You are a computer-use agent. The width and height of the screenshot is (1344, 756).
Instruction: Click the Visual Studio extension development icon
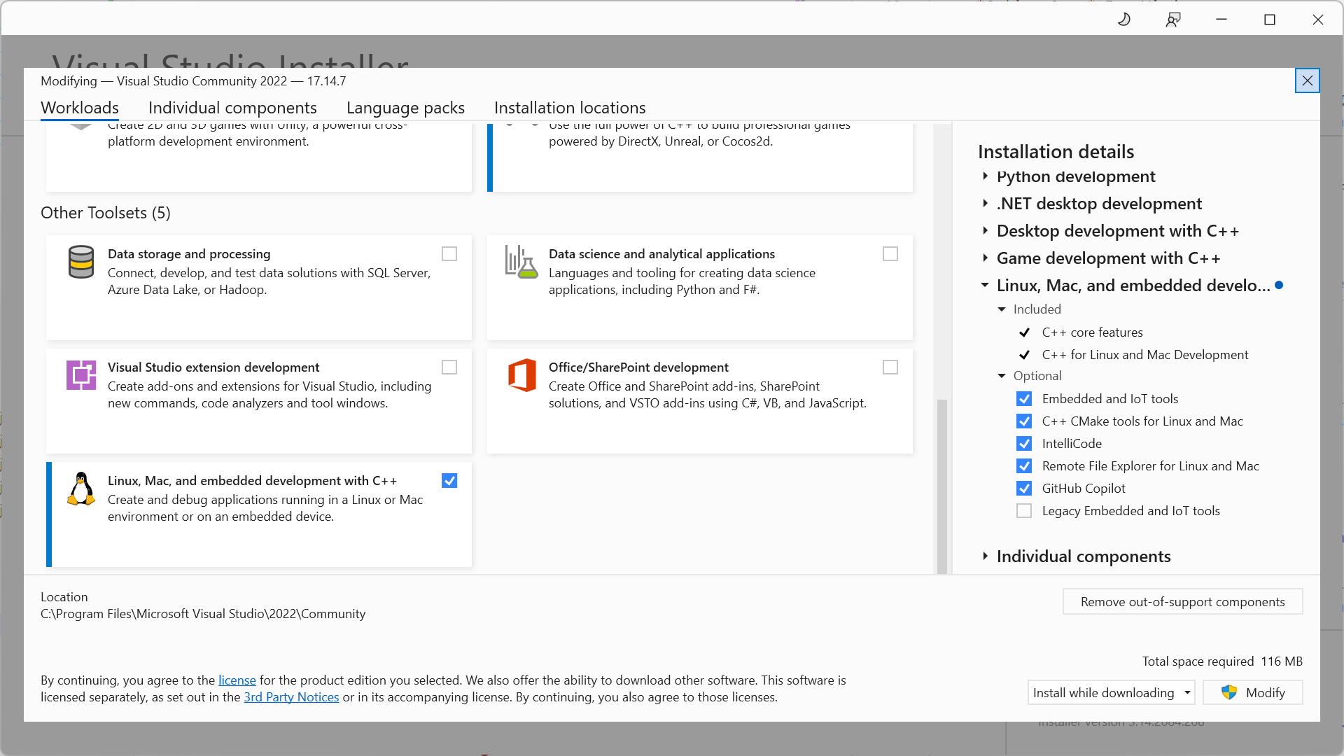pos(81,375)
